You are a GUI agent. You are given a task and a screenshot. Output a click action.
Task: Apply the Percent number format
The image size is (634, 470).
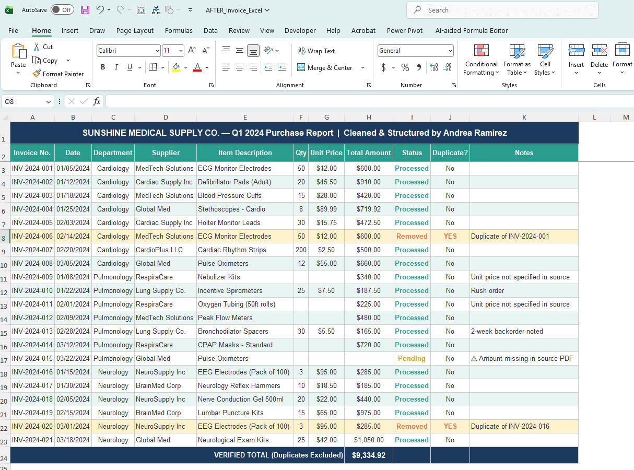(x=405, y=68)
